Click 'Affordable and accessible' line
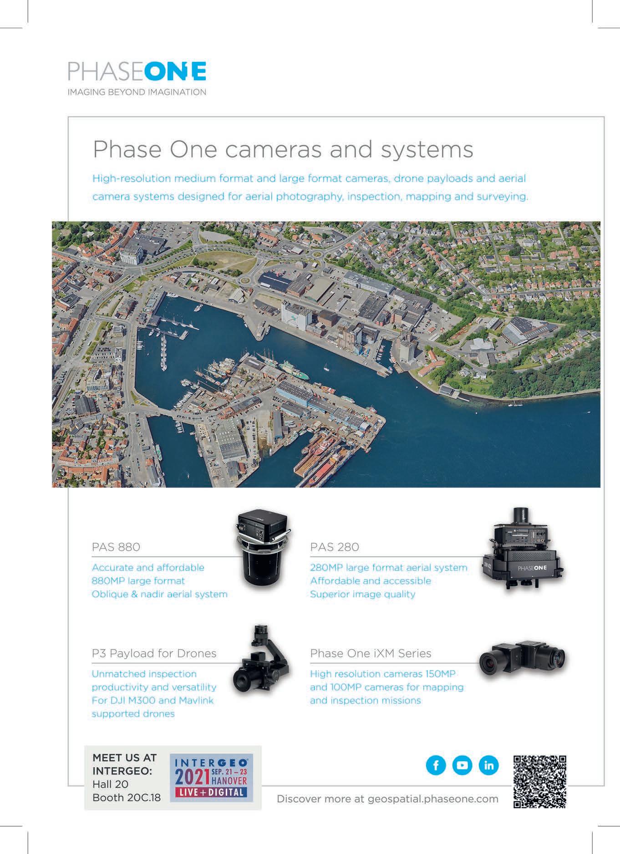The image size is (620, 854). 371,581
